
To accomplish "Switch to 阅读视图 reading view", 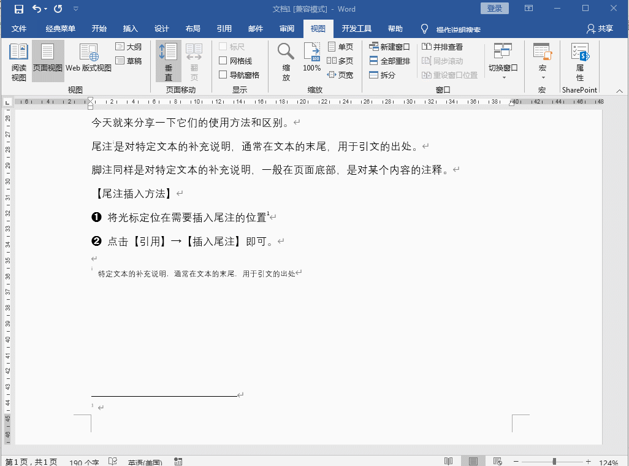I will click(x=18, y=62).
